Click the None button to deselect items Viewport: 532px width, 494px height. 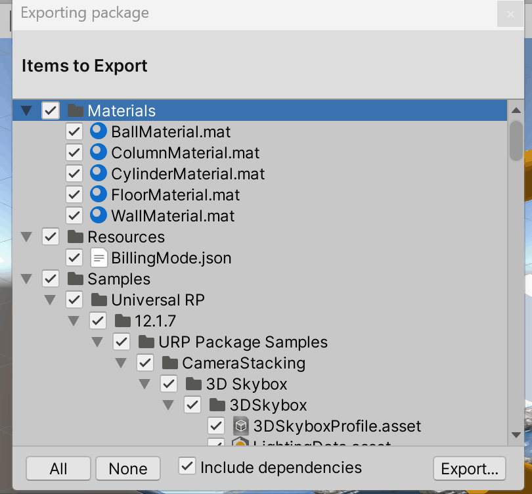click(x=128, y=468)
